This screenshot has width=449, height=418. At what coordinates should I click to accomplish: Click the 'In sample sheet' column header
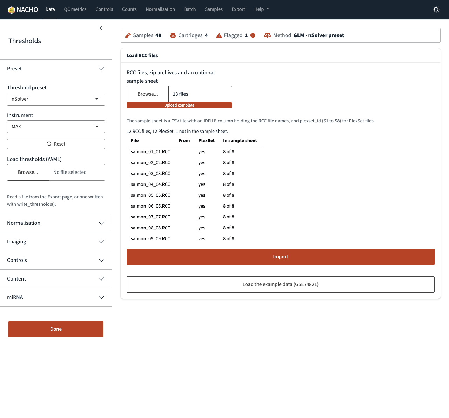coord(240,141)
